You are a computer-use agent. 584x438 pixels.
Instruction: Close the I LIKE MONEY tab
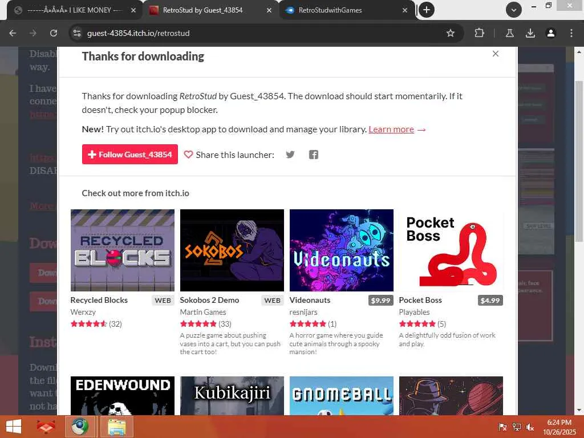point(133,10)
